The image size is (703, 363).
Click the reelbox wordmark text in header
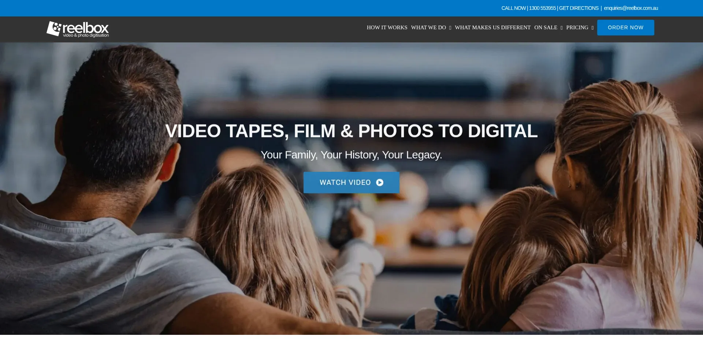(x=86, y=28)
